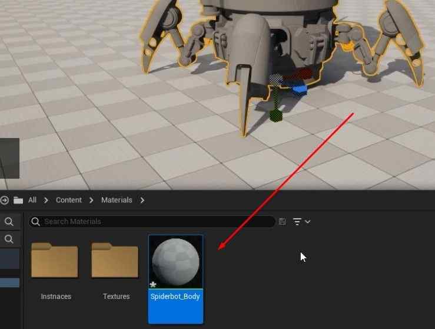The height and width of the screenshot is (329, 435).
Task: Click the save search icon
Action: [x=283, y=222]
